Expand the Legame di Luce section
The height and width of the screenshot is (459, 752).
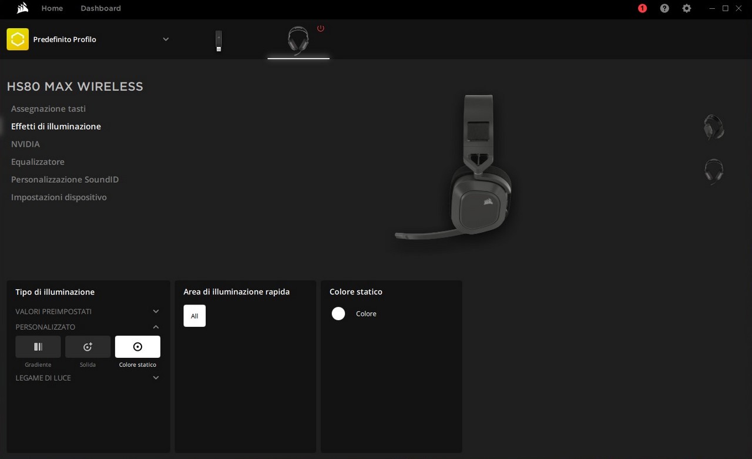pos(156,378)
